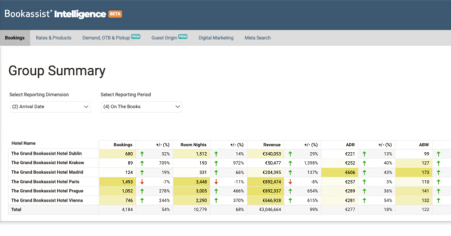Click the red down arrow for Paris revenue

[290, 182]
